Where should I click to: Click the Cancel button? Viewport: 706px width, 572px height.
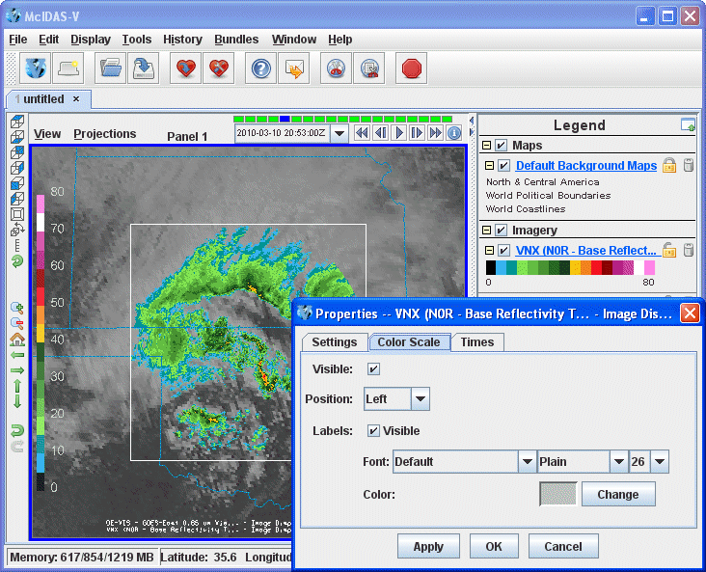(563, 546)
